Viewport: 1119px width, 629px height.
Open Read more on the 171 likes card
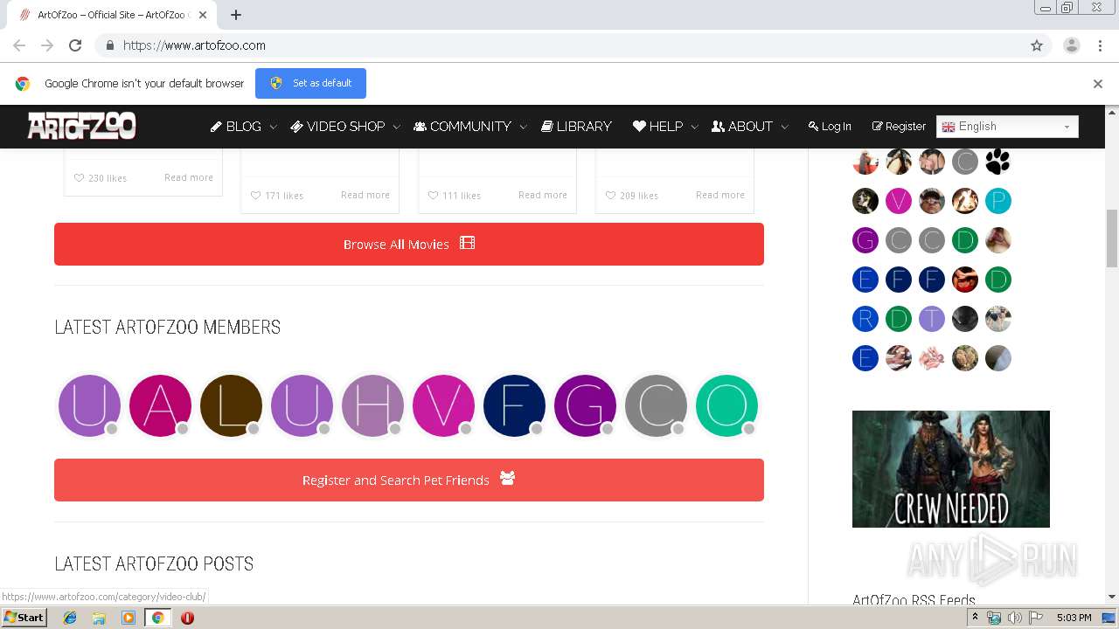coord(365,195)
